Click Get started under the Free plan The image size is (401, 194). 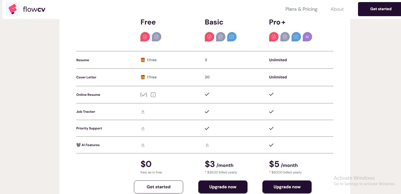coord(158,187)
